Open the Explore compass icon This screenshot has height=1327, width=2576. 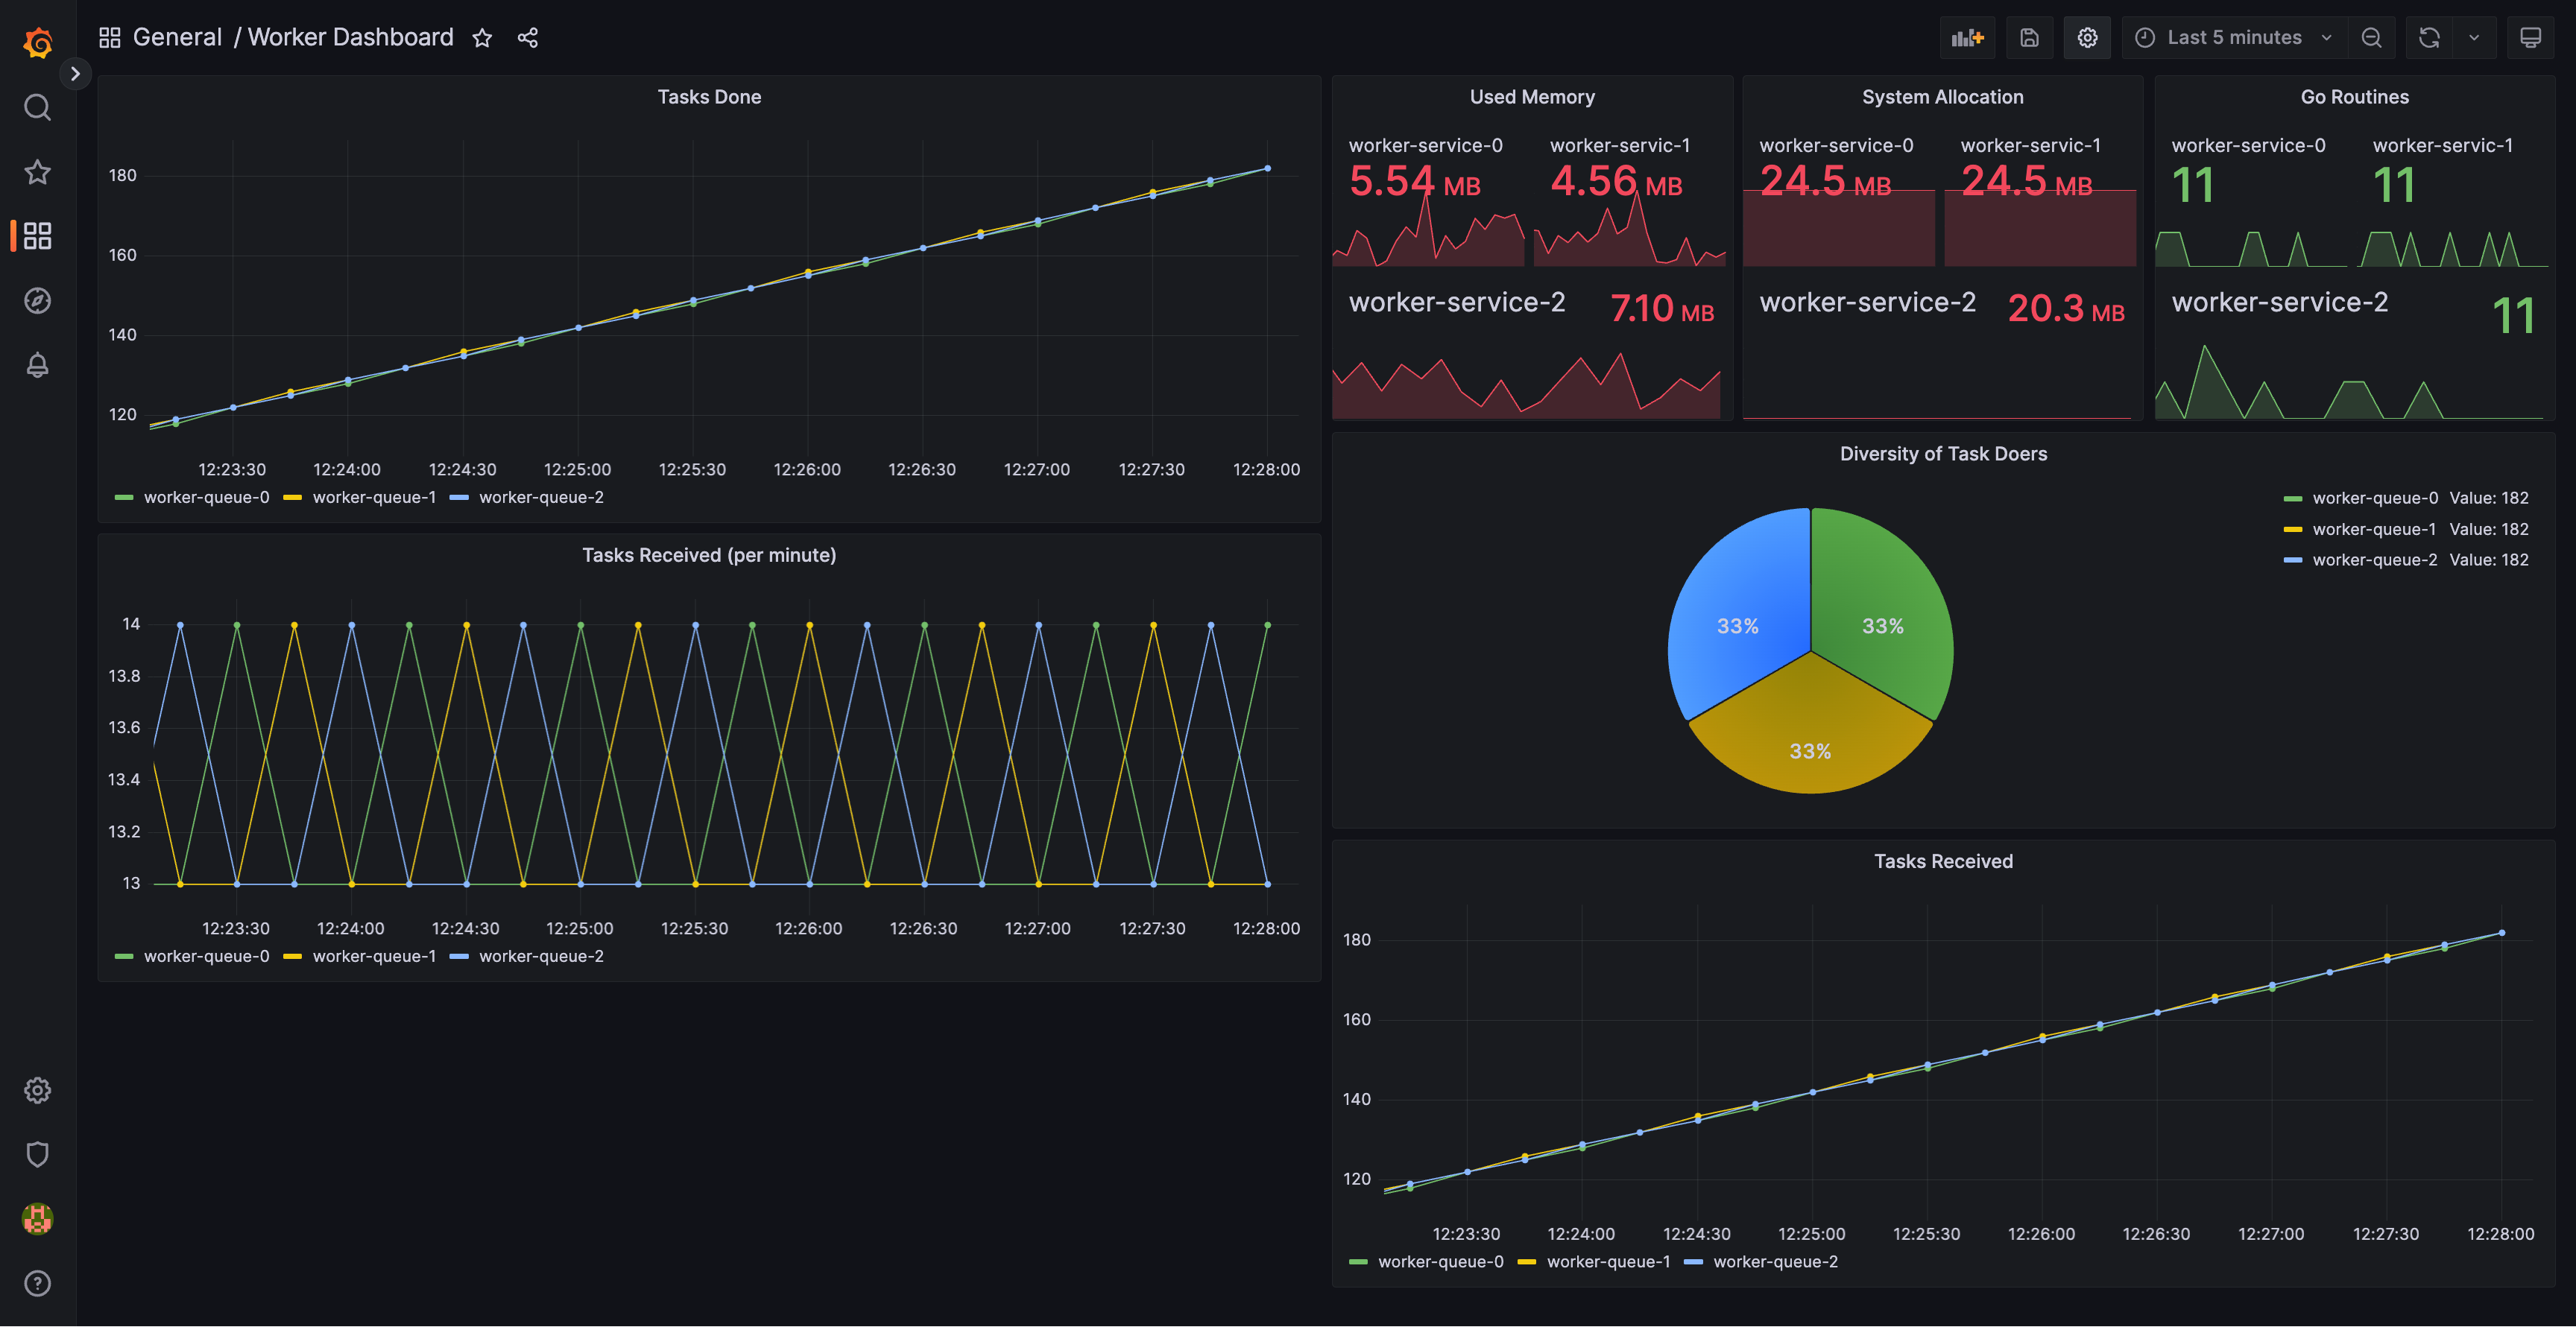[x=37, y=301]
